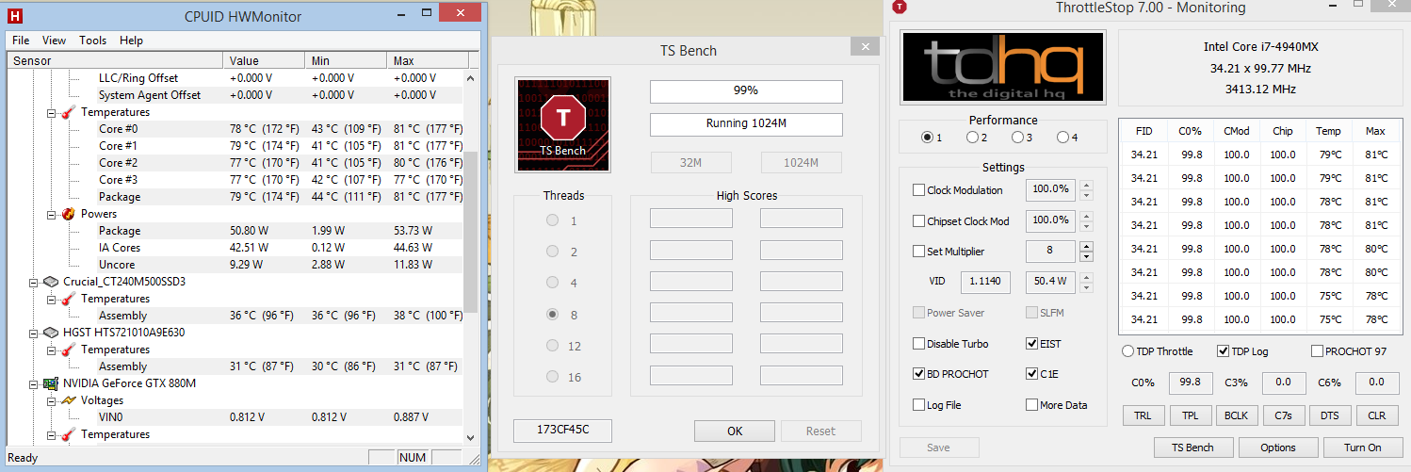Click the TRL button in ThrottleStop
The width and height of the screenshot is (1411, 472).
coord(1143,415)
